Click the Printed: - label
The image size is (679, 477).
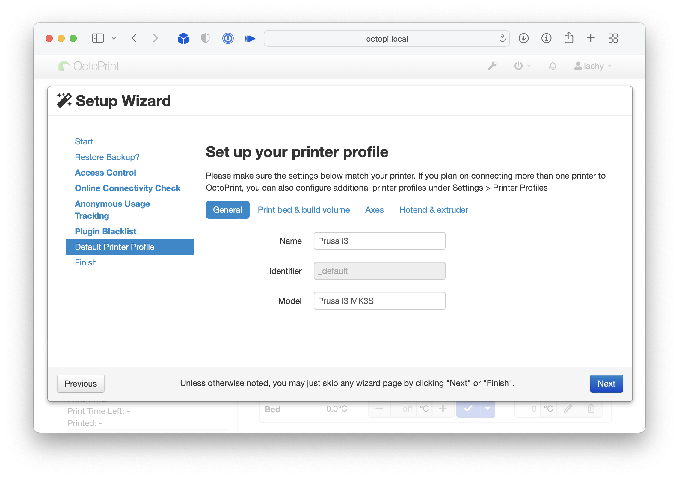(85, 423)
